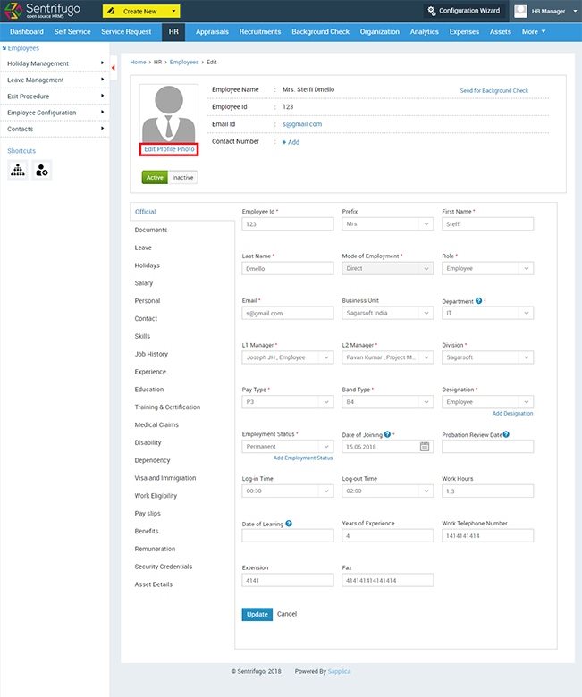Switch to the Asset Details tab
Viewport: 582px width, 697px height.
point(154,584)
